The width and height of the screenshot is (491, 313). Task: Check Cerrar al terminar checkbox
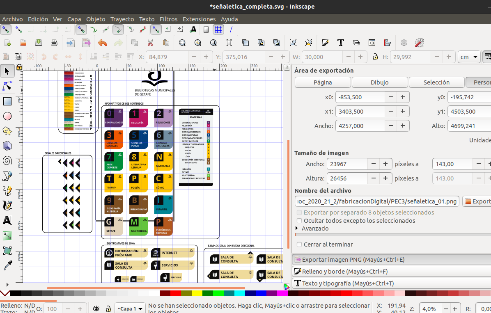click(x=299, y=244)
